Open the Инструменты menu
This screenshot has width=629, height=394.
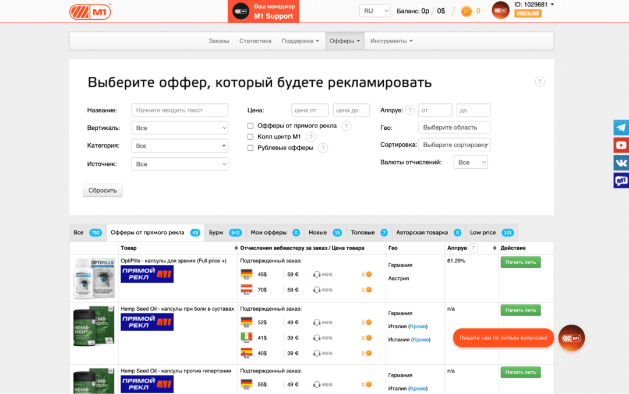tap(391, 41)
